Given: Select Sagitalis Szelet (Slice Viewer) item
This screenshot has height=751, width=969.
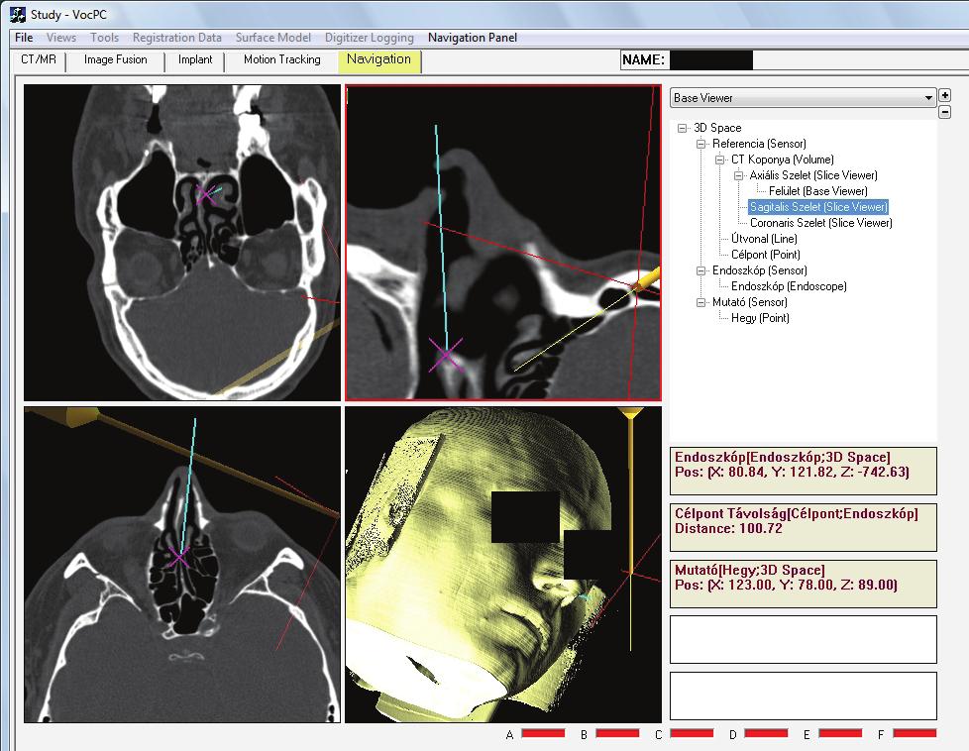Looking at the screenshot, I should (x=818, y=207).
